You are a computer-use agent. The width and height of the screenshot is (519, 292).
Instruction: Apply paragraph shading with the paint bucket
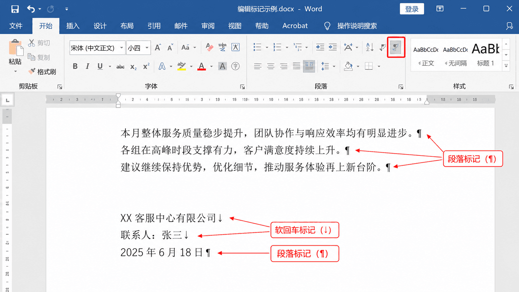[348, 66]
